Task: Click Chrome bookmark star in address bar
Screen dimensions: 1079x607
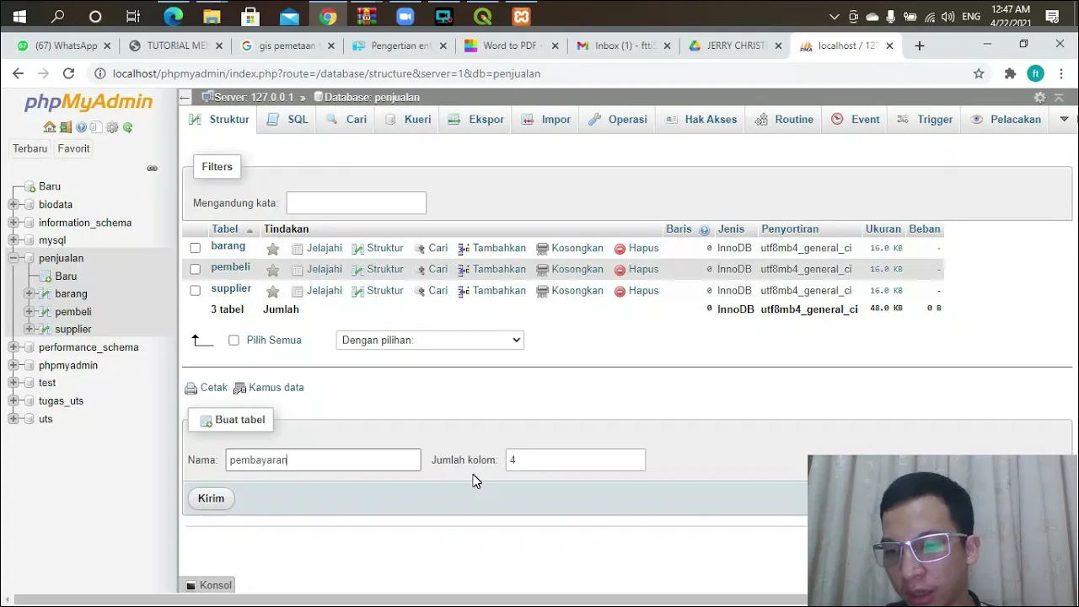Action: (x=979, y=73)
